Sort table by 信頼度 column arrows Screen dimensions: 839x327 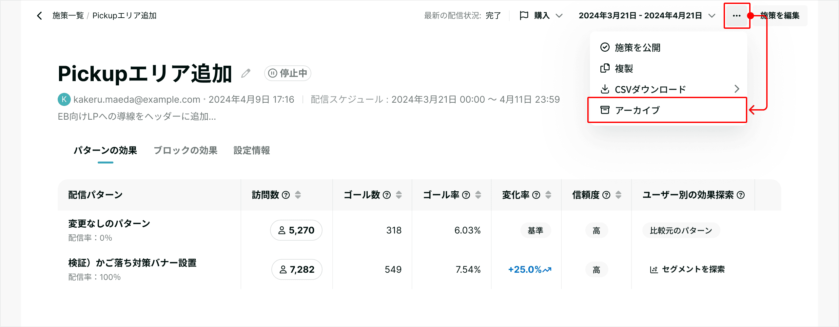click(x=618, y=195)
